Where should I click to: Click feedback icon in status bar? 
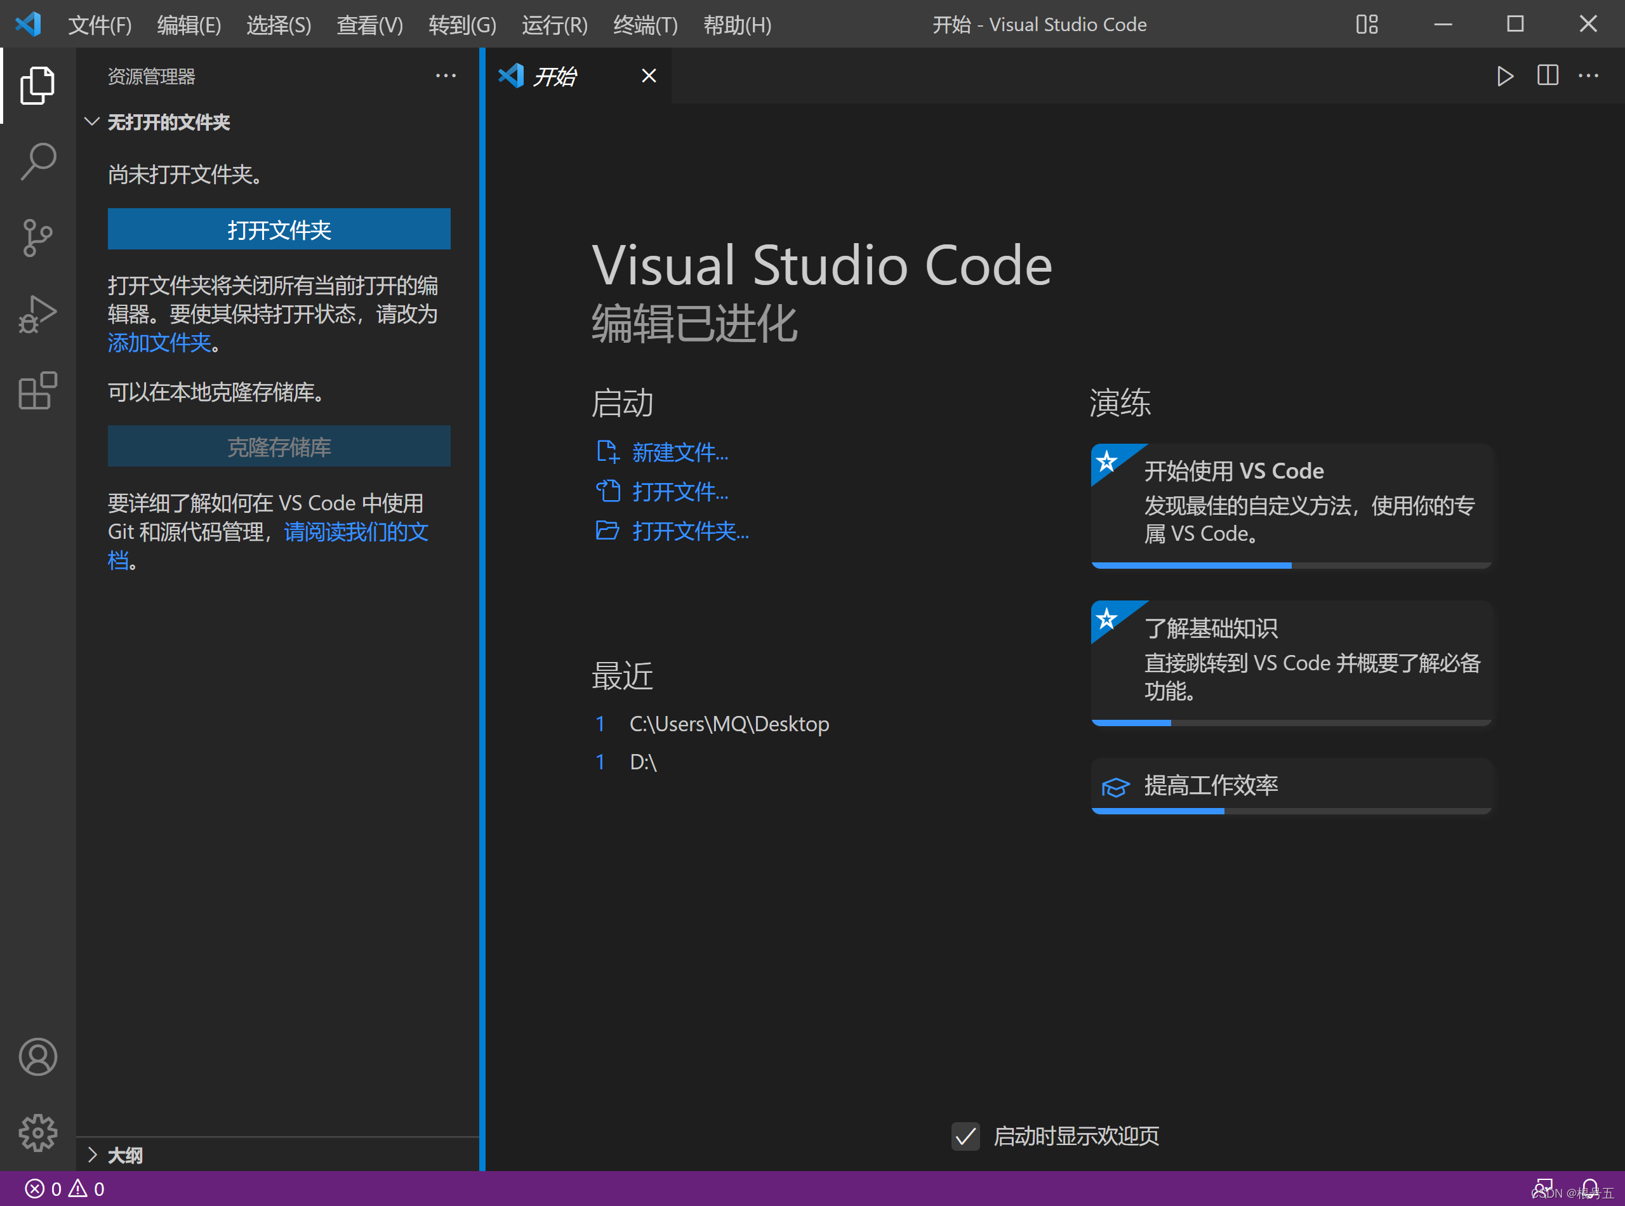click(1543, 1189)
